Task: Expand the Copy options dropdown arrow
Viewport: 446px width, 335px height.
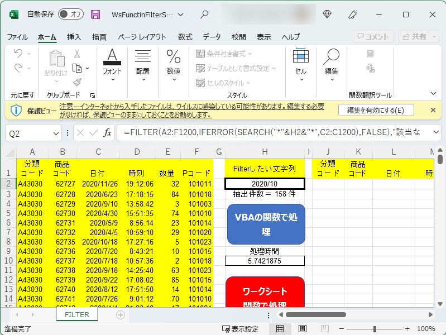Action: (87, 68)
